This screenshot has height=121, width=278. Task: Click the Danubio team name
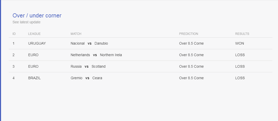(101, 43)
